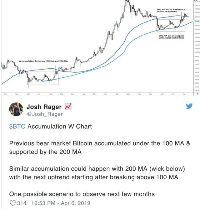Click the highlighted current price label on axis
This screenshot has width=200, height=209.
tap(197, 21)
